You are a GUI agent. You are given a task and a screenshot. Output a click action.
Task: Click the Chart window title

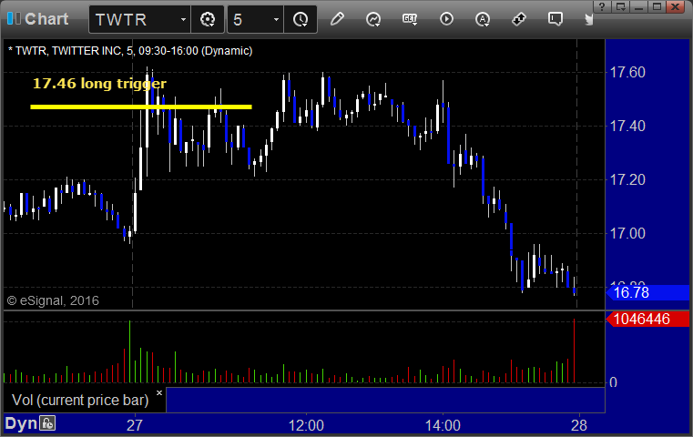point(46,18)
